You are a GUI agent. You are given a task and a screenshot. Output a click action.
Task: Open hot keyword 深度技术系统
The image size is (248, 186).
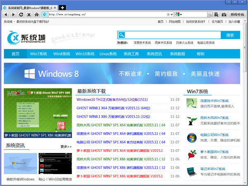(x=142, y=43)
